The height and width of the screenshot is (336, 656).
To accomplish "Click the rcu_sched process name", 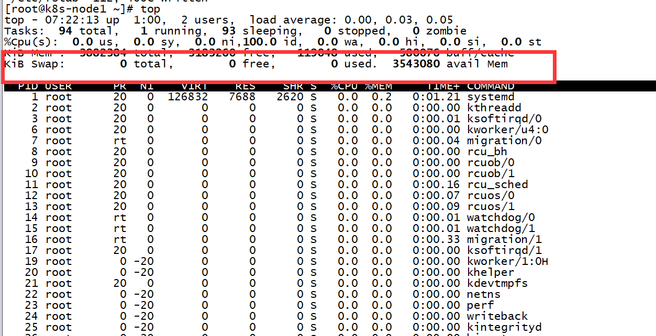I will coord(497,184).
